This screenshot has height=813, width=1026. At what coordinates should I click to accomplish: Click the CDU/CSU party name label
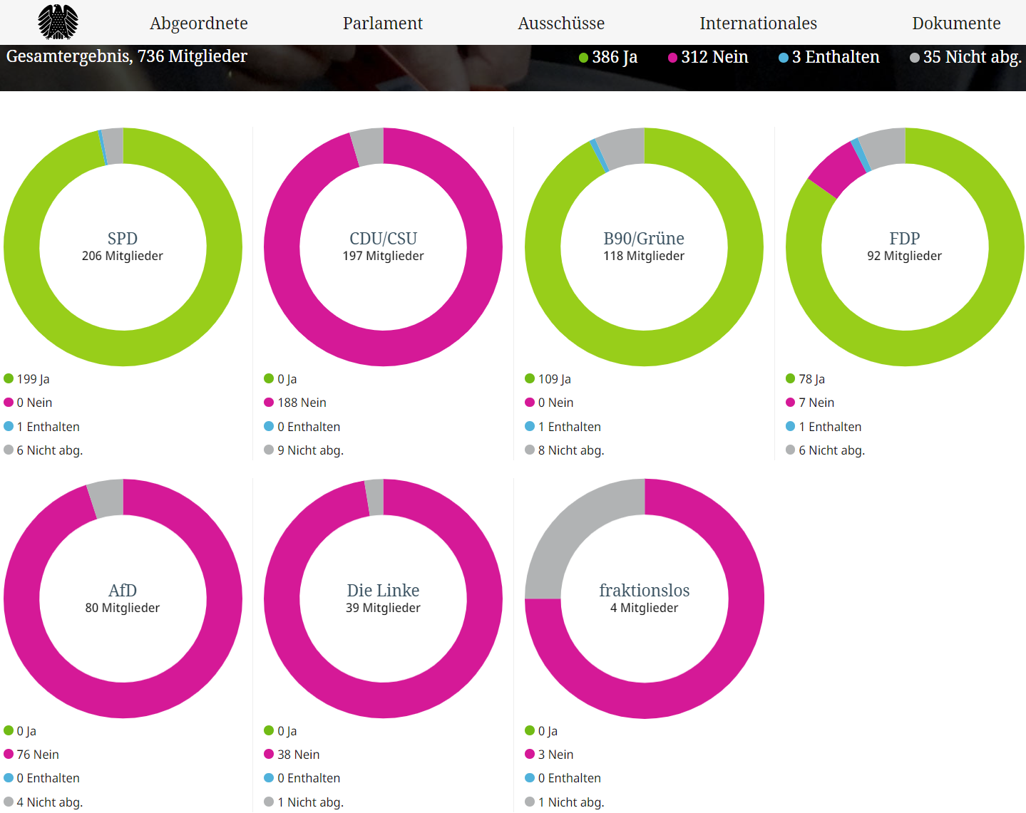[x=384, y=238]
